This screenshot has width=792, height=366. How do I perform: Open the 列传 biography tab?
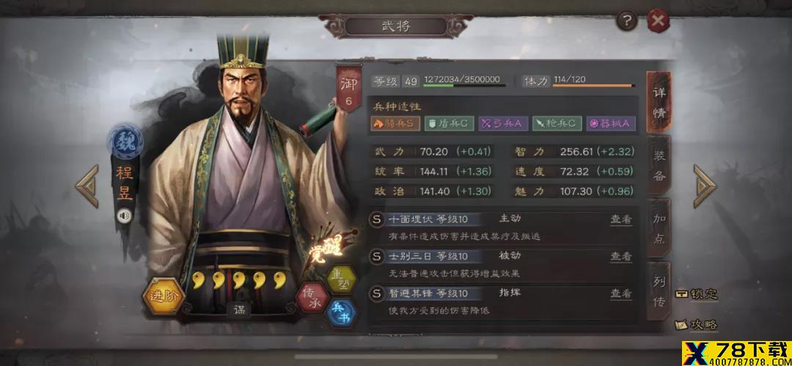[x=659, y=291]
